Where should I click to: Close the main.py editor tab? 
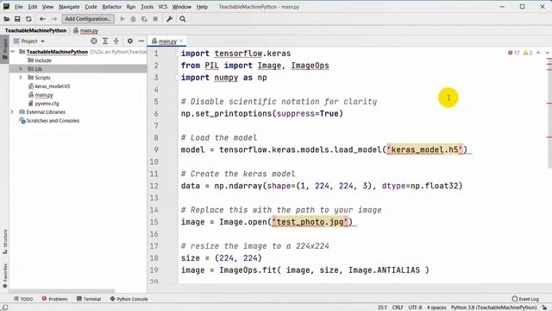tap(181, 41)
